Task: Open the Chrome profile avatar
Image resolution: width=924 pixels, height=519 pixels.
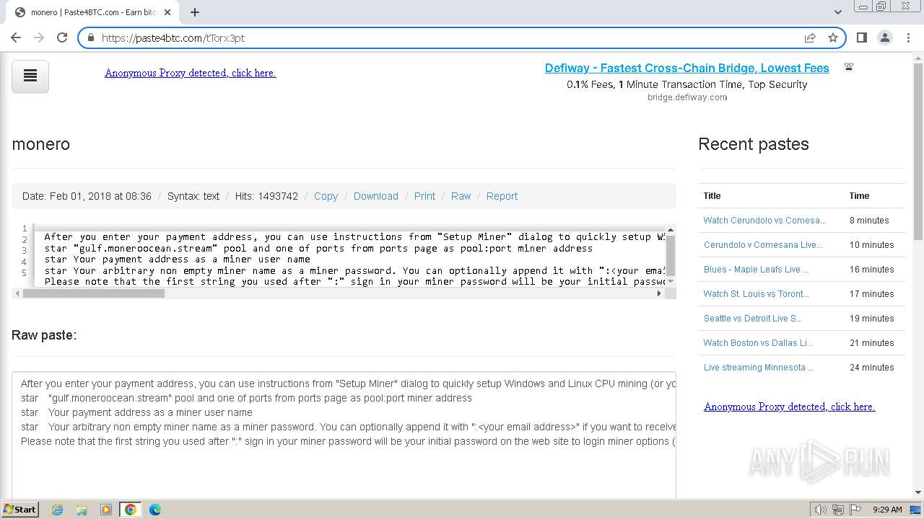Action: [x=884, y=37]
